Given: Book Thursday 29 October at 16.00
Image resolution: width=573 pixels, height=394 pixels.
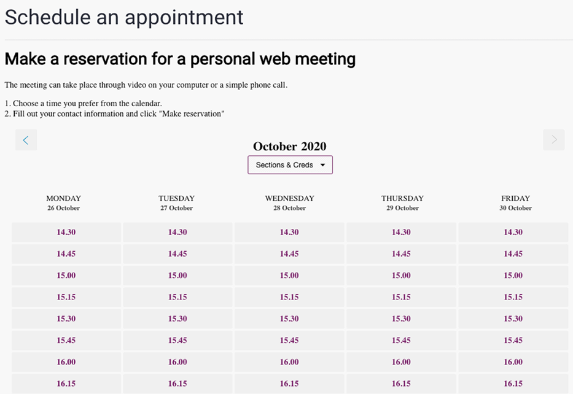Looking at the screenshot, I should [x=401, y=362].
